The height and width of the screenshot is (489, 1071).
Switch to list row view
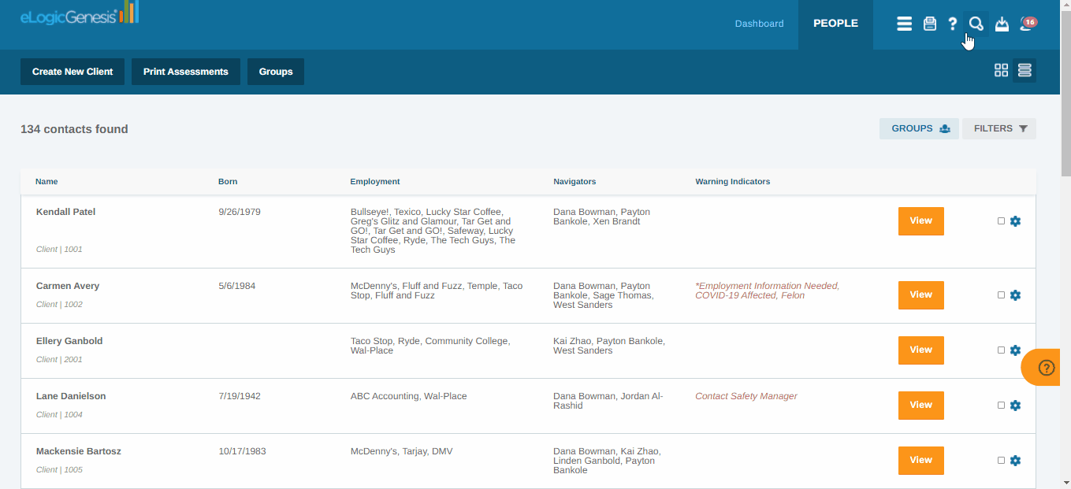(1025, 70)
